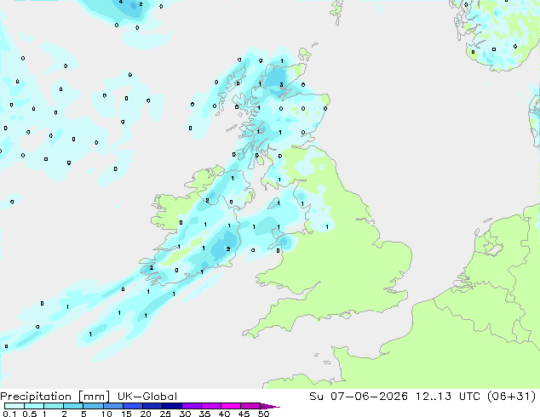Select the '12..13 UTC' time text
Viewport: 540px width, 417px height.
[x=450, y=397]
